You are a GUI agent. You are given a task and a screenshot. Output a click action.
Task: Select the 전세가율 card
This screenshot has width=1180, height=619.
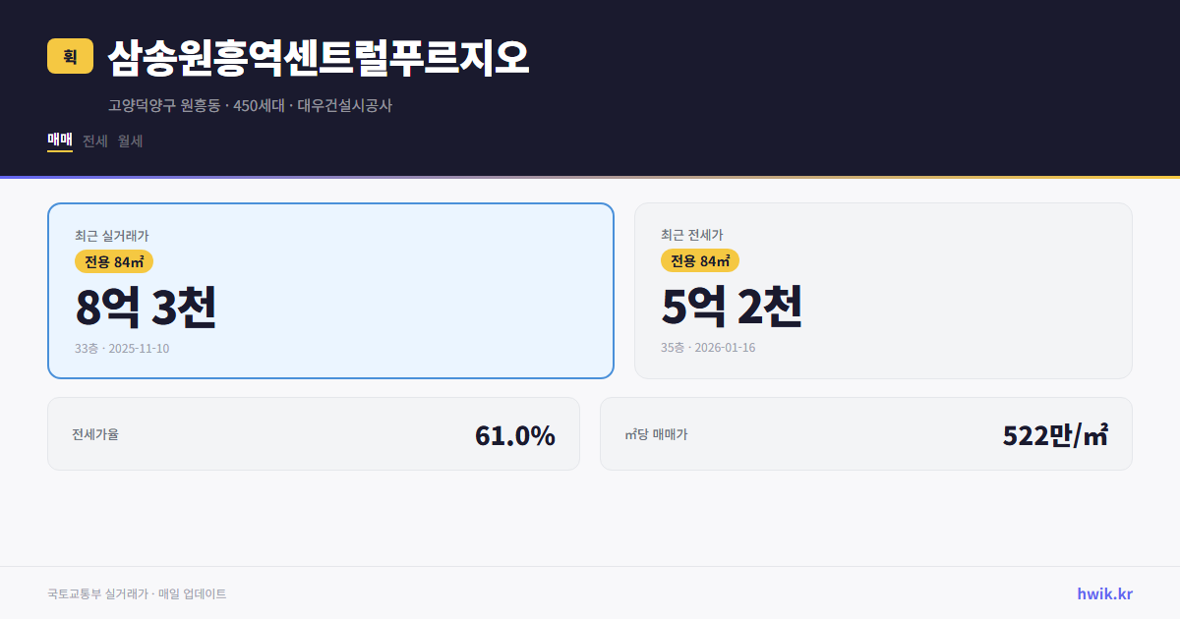314,433
